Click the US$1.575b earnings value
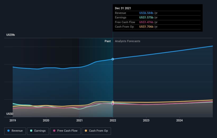Image resolution: width=217 pixels, height=138 pixels. tap(146, 17)
